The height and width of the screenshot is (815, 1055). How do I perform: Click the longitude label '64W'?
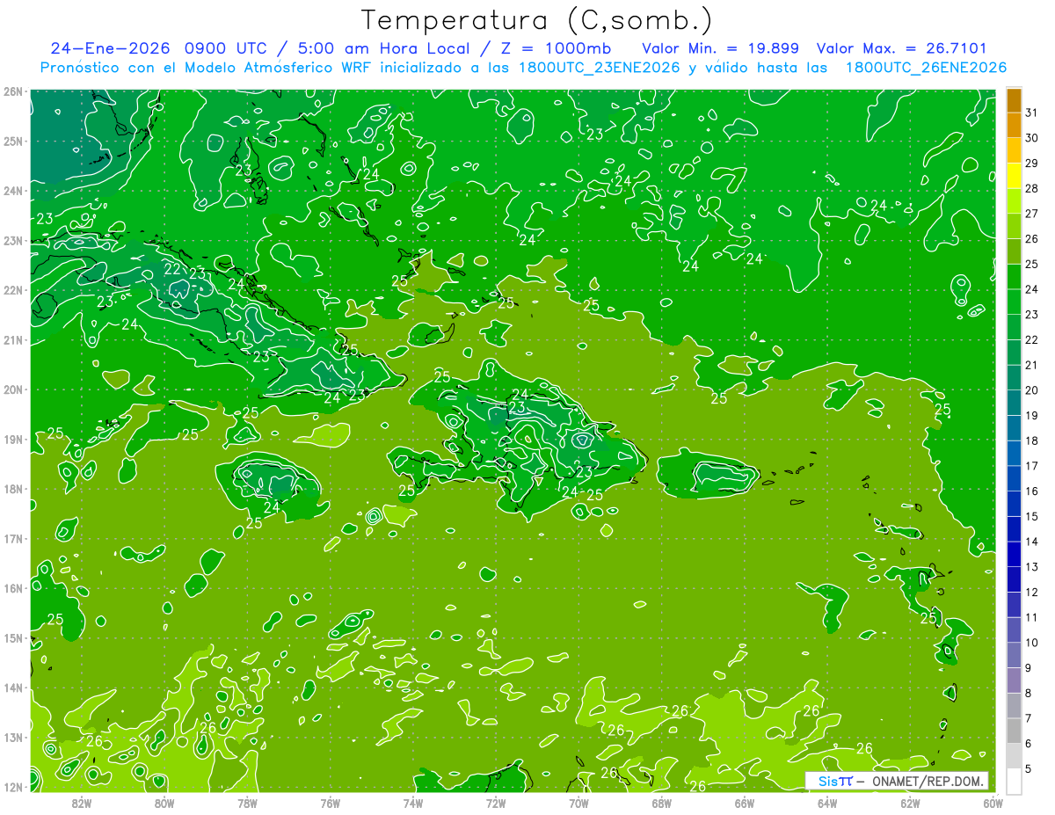[x=827, y=803]
